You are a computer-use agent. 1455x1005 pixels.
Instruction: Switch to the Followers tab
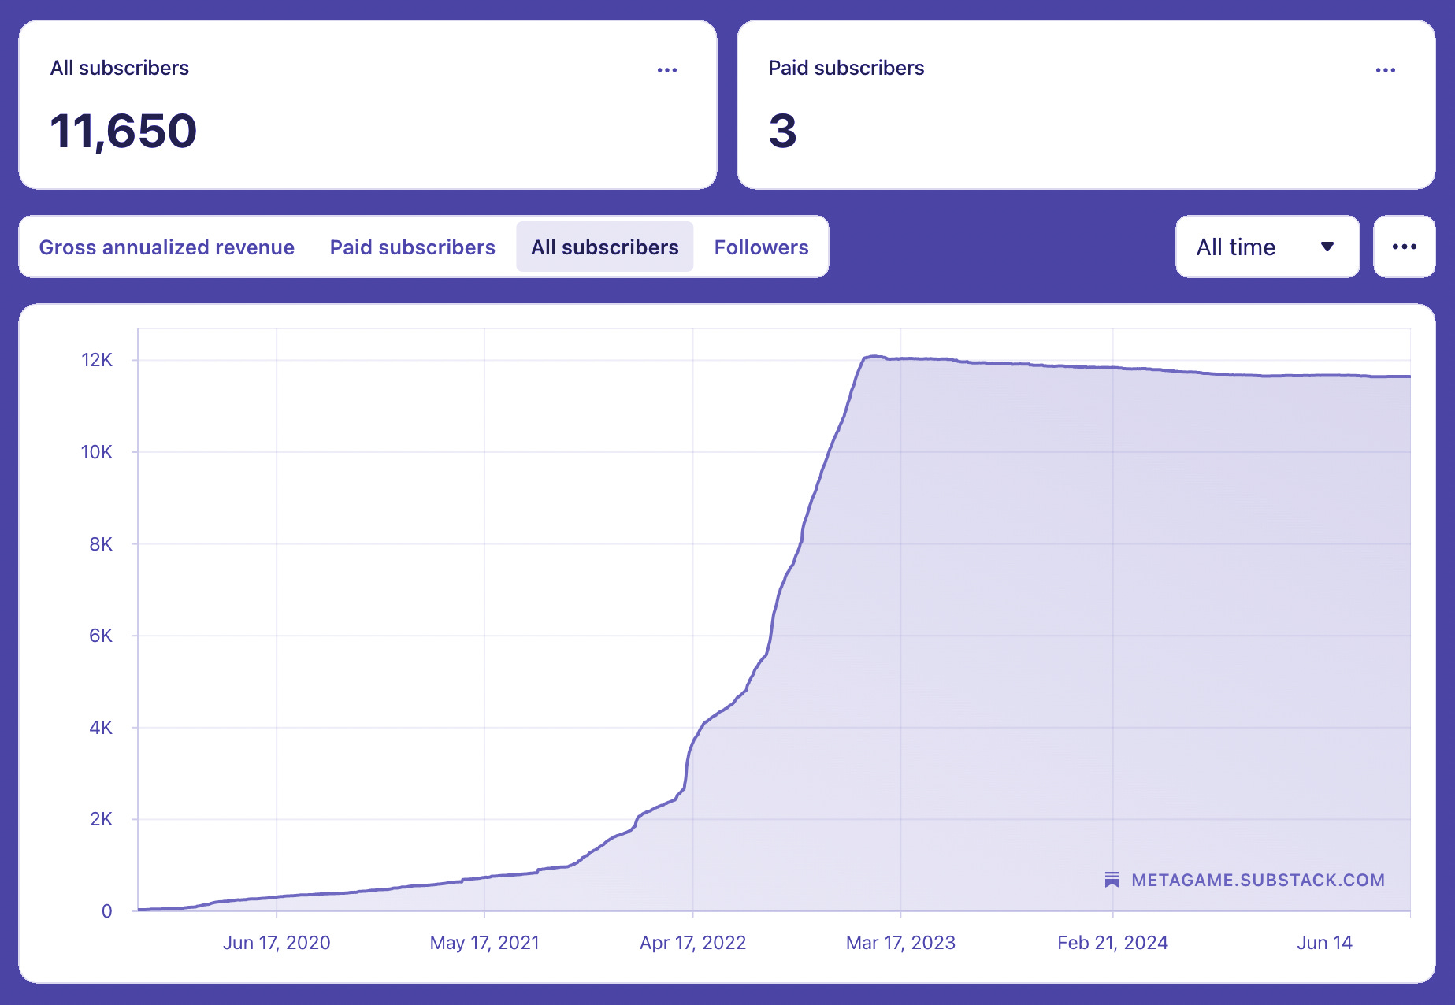click(761, 247)
